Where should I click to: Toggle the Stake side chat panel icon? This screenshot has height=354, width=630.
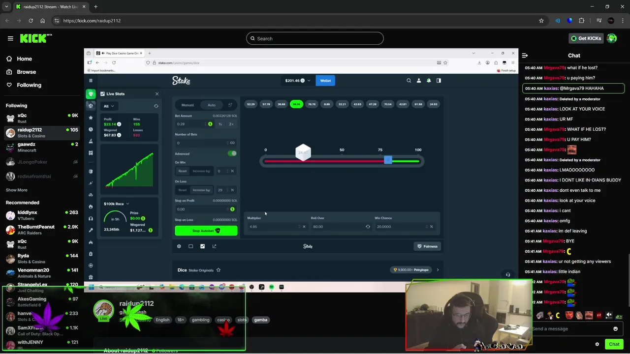coord(439,81)
